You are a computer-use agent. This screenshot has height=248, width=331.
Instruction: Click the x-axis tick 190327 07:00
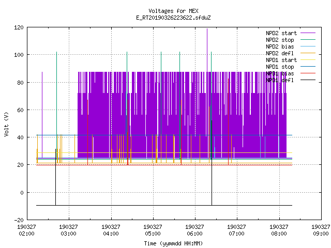pyautogui.click(x=237, y=230)
